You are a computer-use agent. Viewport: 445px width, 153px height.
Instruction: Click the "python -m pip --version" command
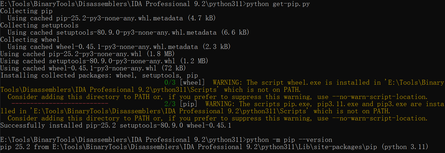pyautogui.click(x=289, y=140)
